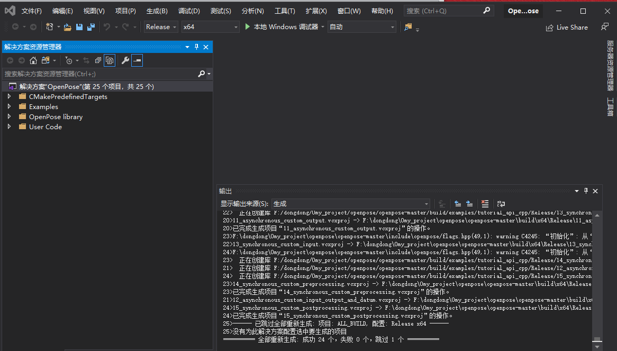This screenshot has width=617, height=351.
Task: Open debugger target dropdown arrow beside 调试器
Action: [x=323, y=27]
